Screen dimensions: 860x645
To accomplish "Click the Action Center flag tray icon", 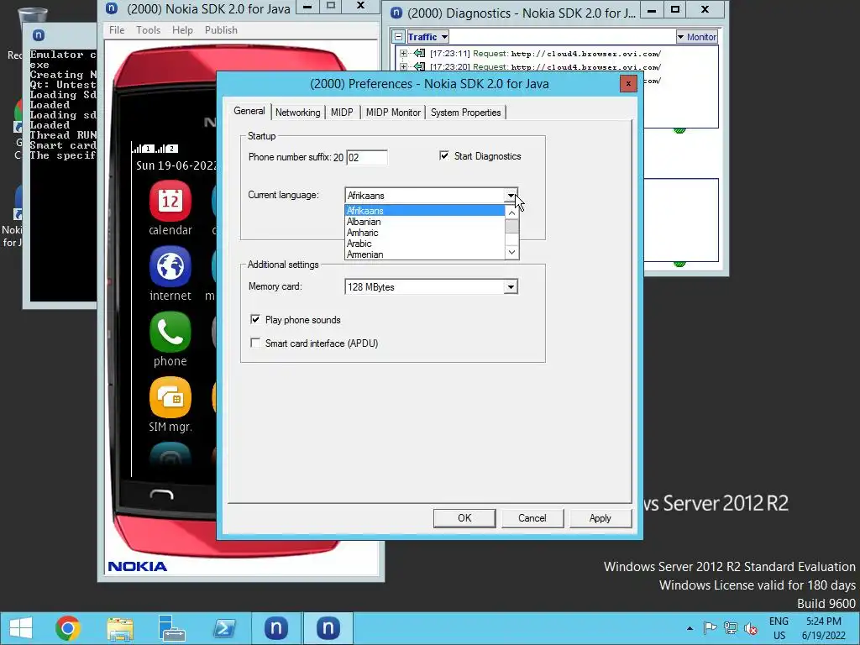I will 710,628.
